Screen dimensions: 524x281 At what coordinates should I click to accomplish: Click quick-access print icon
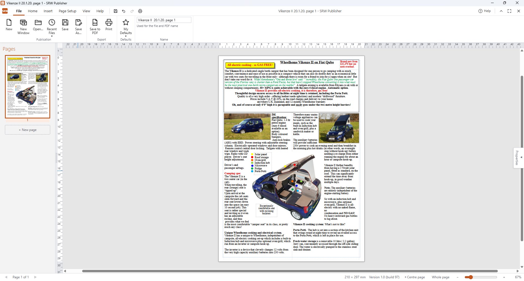pos(140,11)
